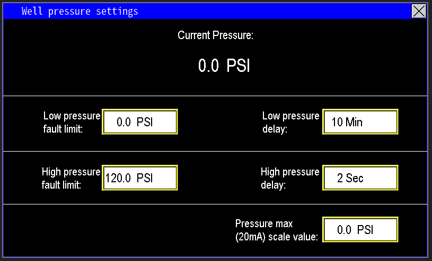Click the empty area left of Pressure max label
This screenshot has height=261, width=432.
point(117,230)
